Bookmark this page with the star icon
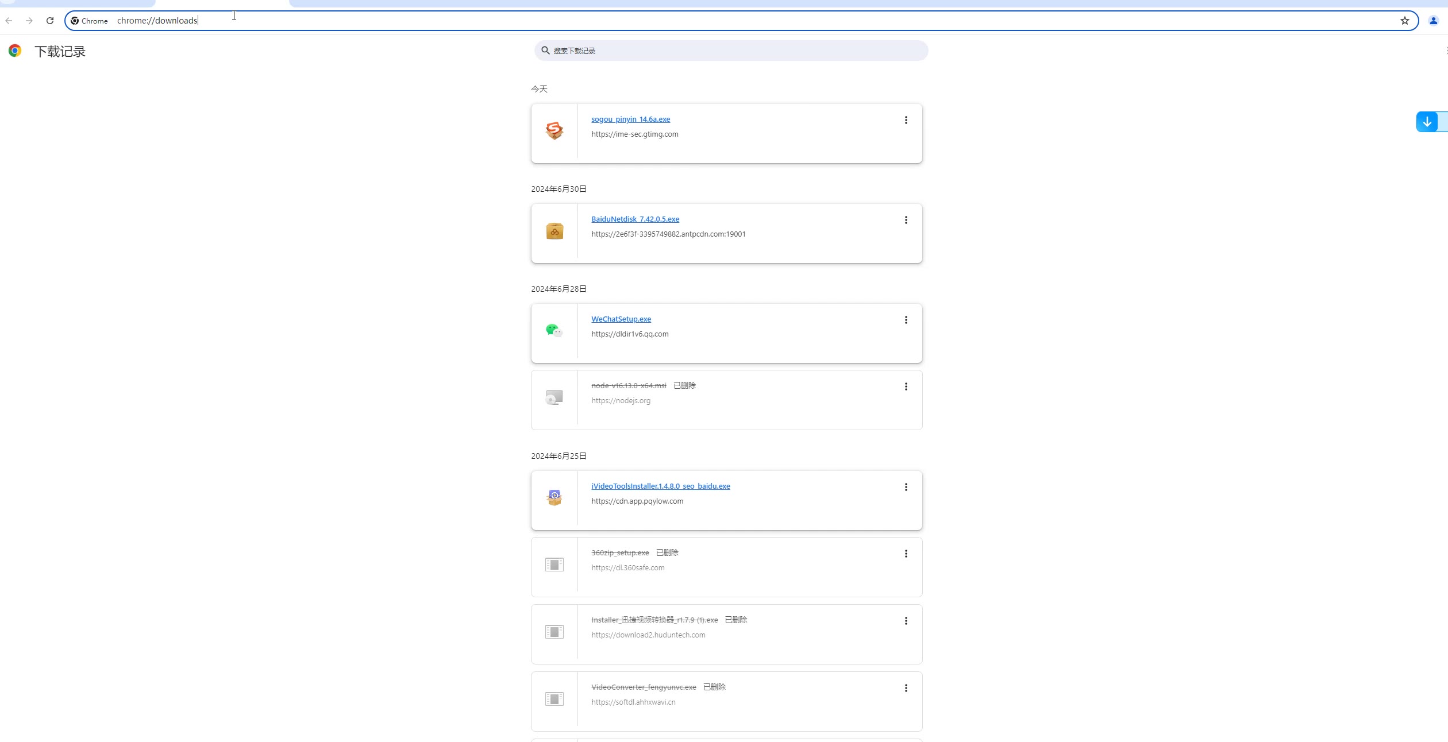Image resolution: width=1448 pixels, height=742 pixels. pyautogui.click(x=1404, y=21)
